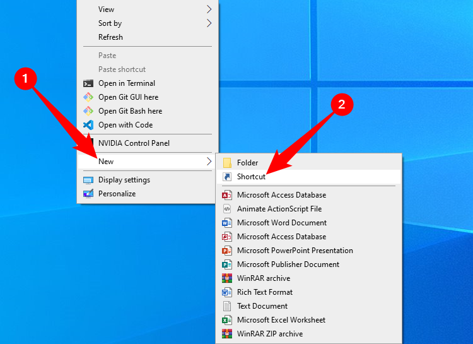Click the Word document icon
Viewport: 473px width, 344px height.
pyautogui.click(x=227, y=223)
